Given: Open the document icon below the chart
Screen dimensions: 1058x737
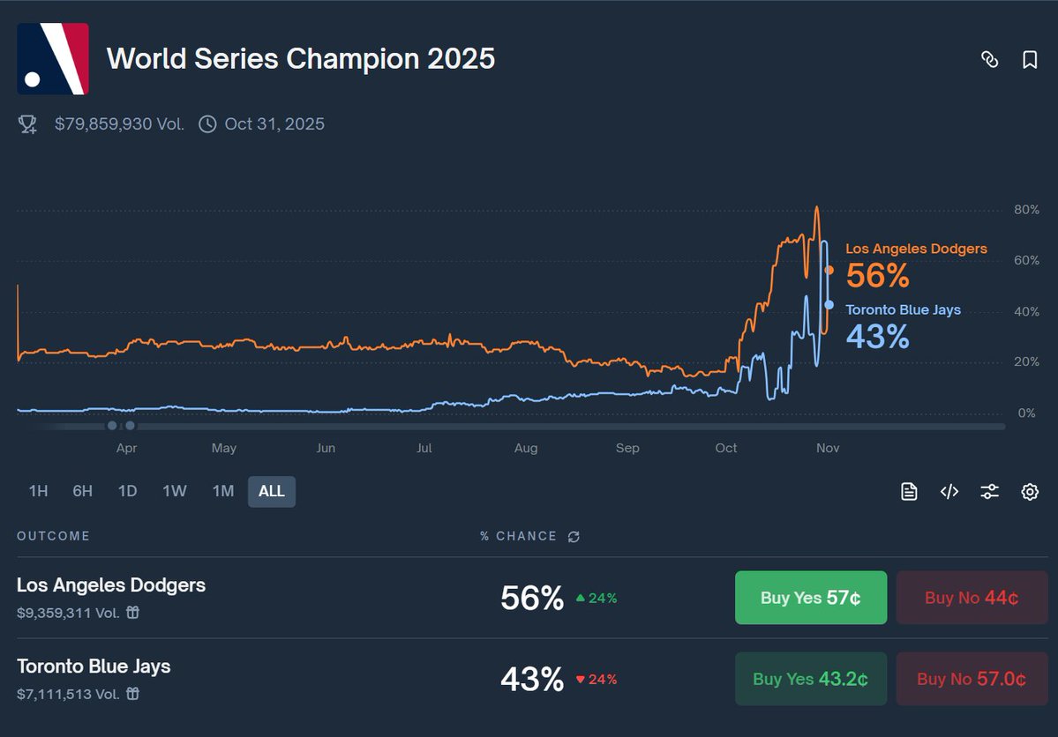Looking at the screenshot, I should (909, 492).
